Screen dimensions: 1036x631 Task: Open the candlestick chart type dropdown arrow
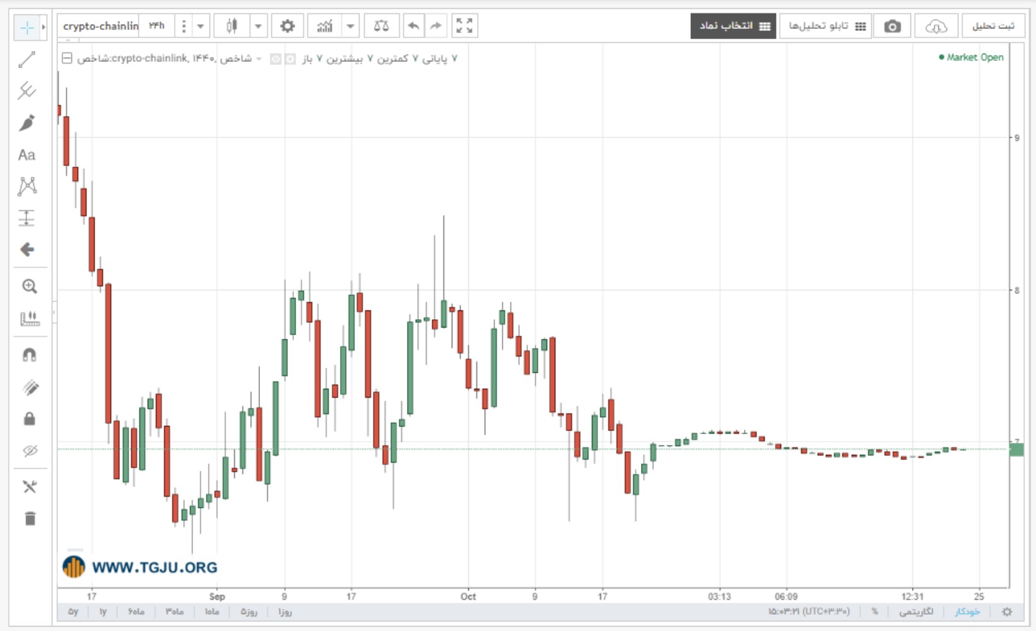coord(258,26)
